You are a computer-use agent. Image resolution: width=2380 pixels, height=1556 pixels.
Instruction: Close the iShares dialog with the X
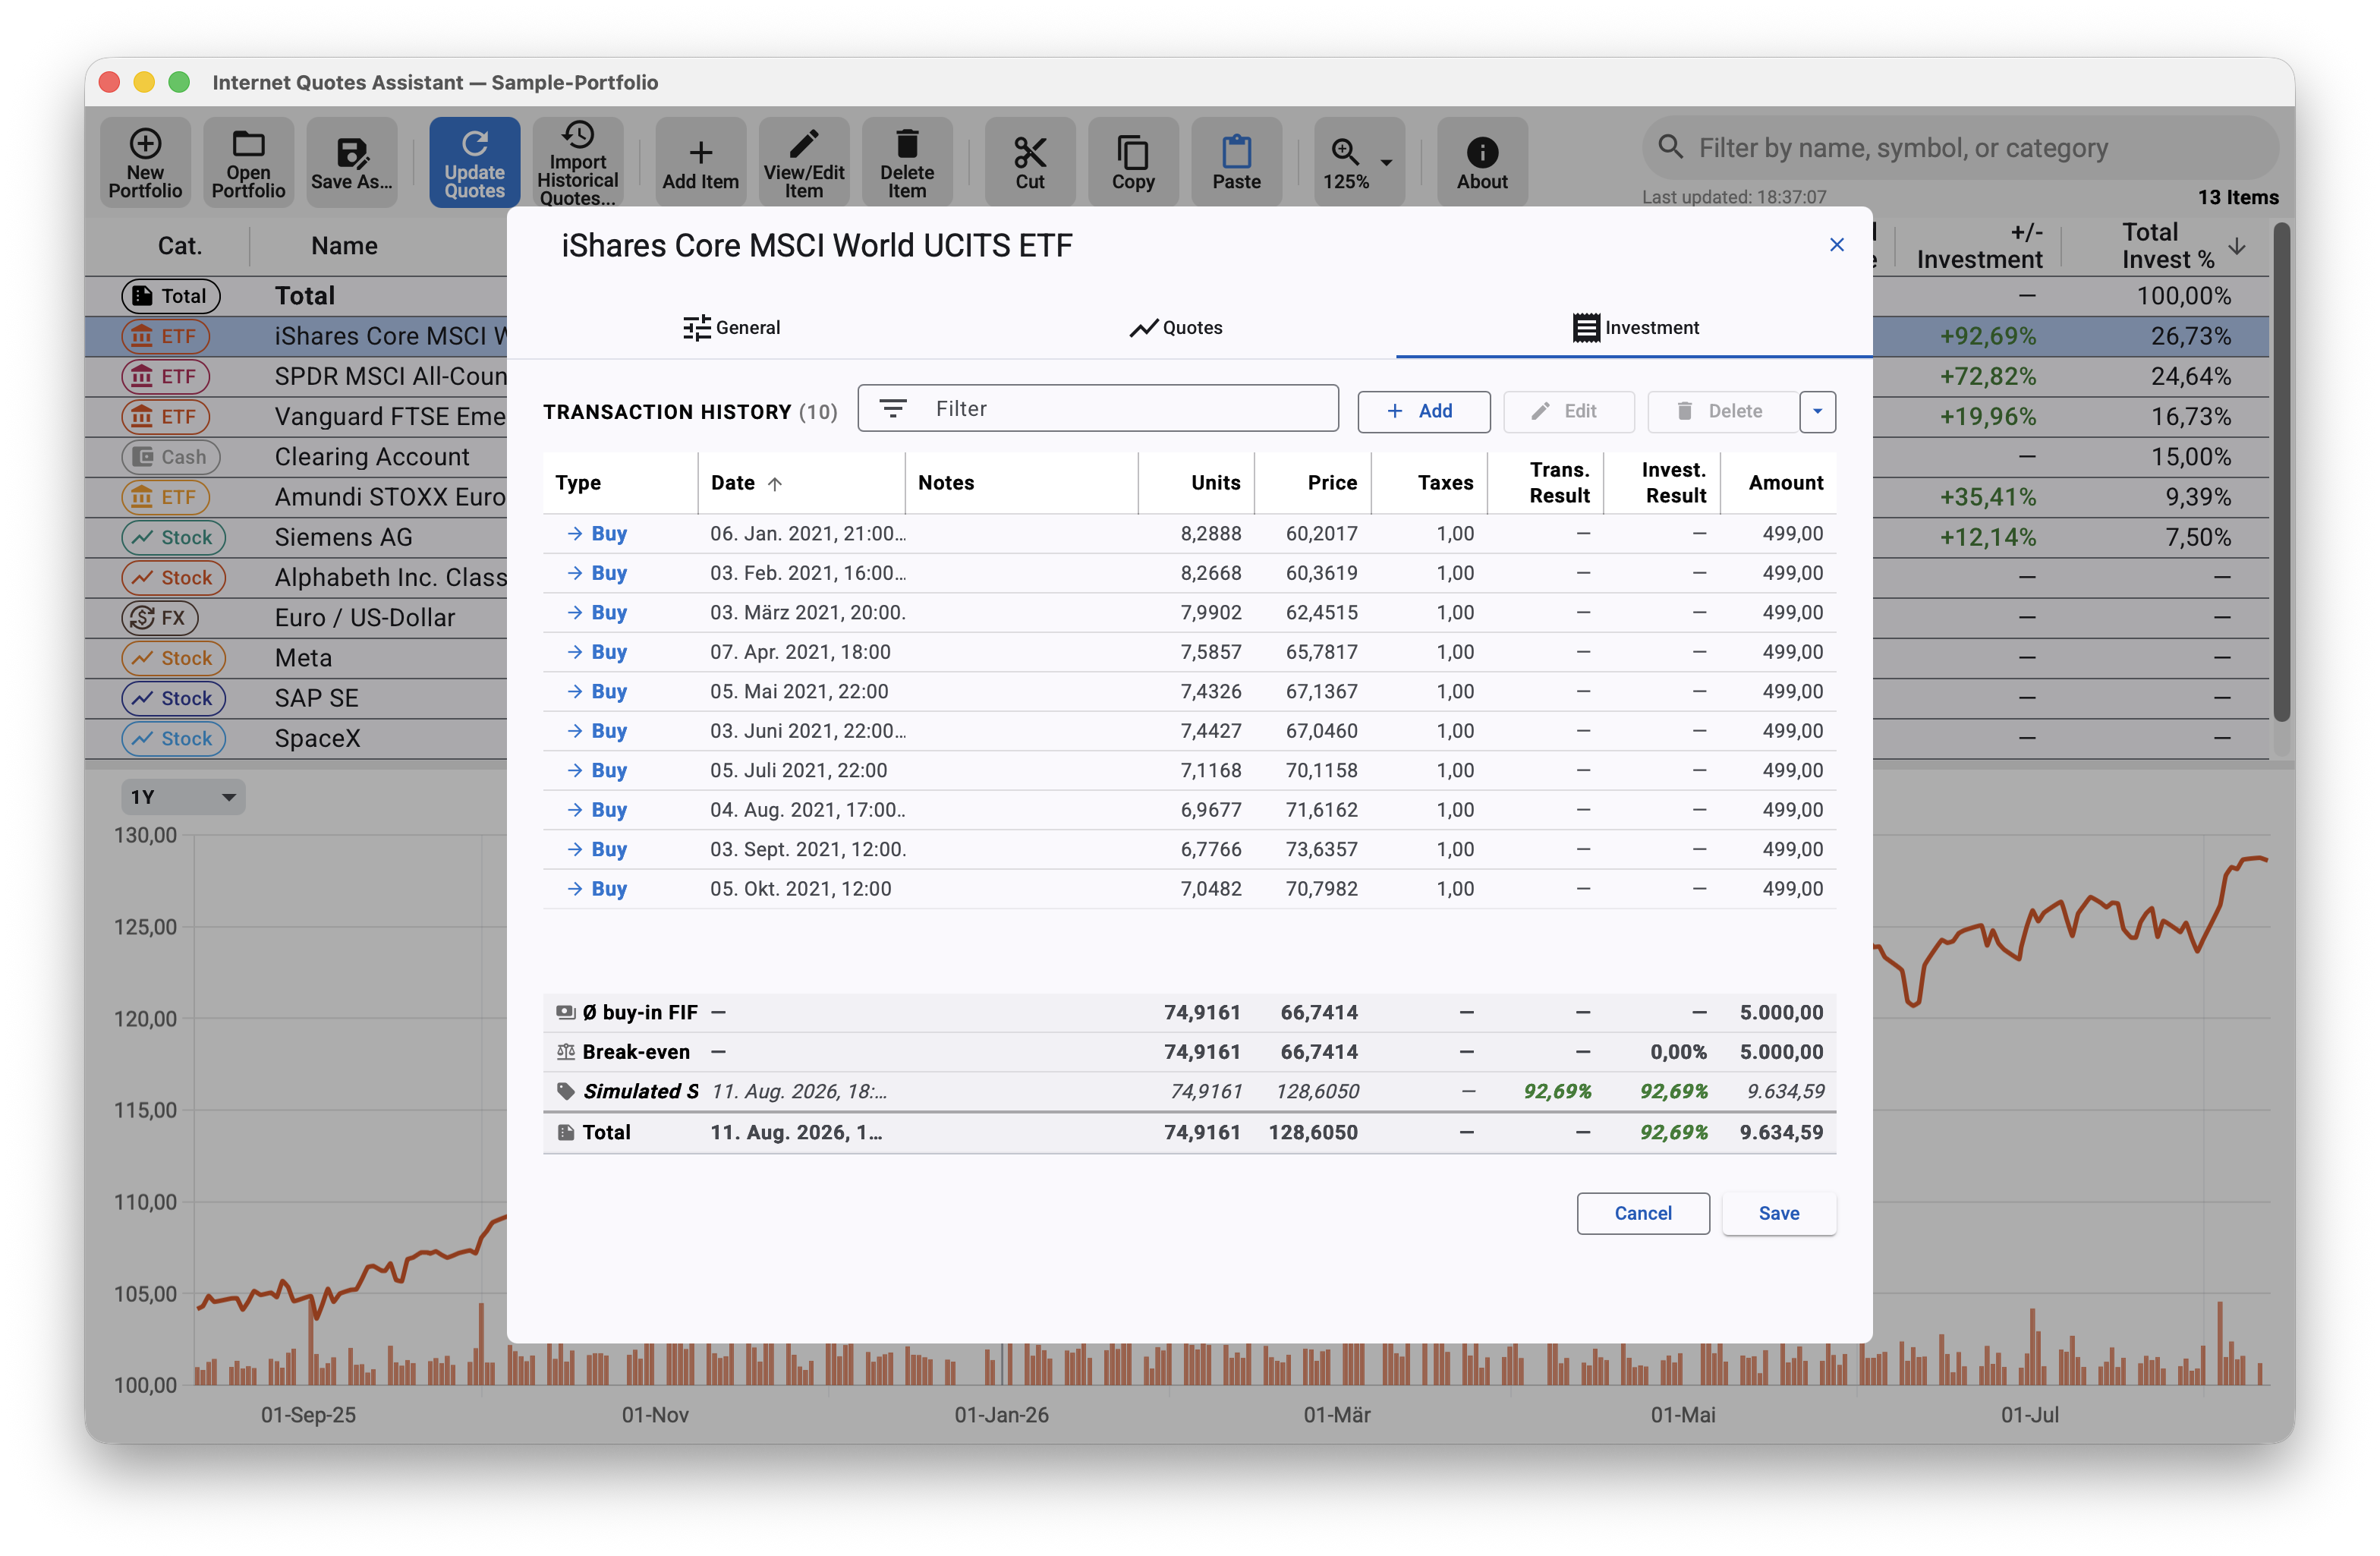(1836, 245)
